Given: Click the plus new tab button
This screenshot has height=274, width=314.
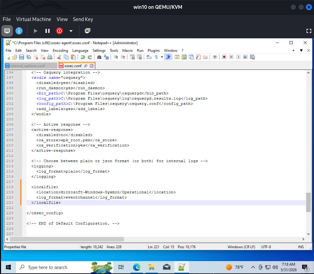Looking at the screenshot, I should pyautogui.click(x=293, y=51).
